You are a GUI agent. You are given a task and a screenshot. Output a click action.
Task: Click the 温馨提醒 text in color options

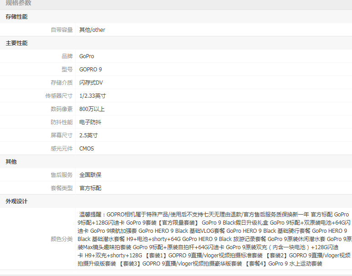pyautogui.click(x=90, y=215)
